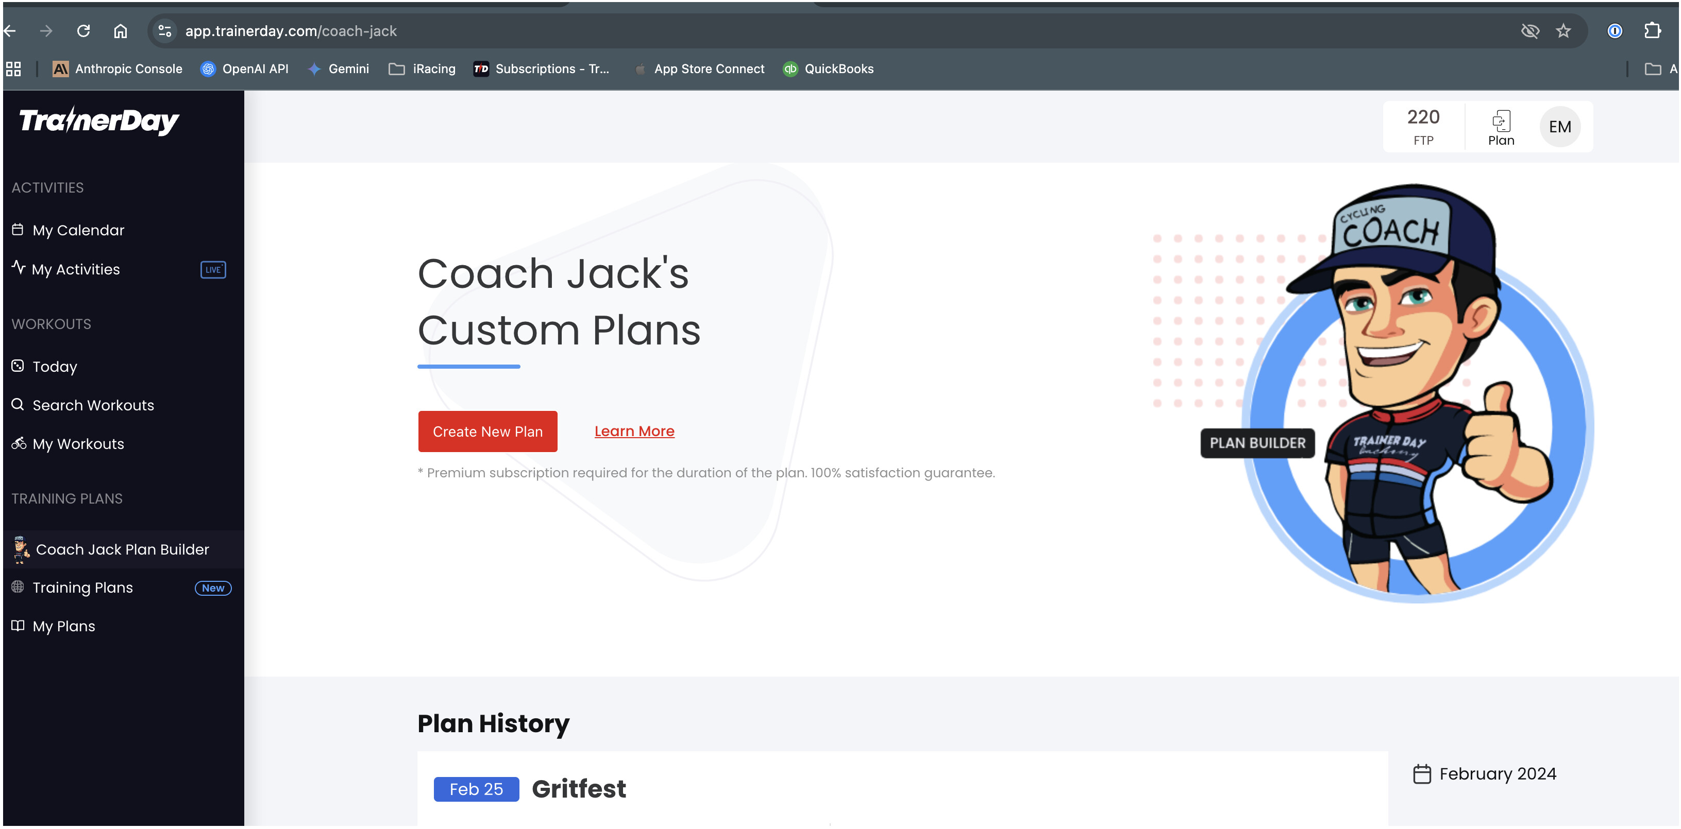Open My Calendar in sidebar
This screenshot has height=829, width=1681.
coord(78,230)
